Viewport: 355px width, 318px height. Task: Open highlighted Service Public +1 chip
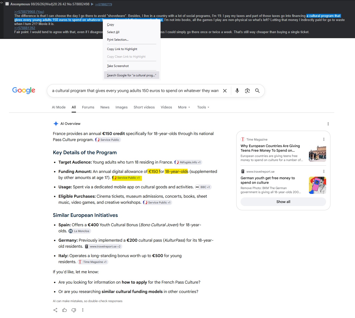tap(126, 178)
